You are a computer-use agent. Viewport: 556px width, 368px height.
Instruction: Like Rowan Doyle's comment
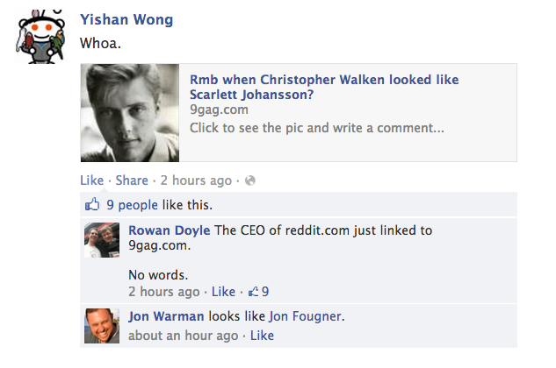click(x=223, y=292)
